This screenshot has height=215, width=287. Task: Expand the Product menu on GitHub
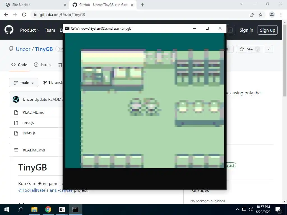30,30
